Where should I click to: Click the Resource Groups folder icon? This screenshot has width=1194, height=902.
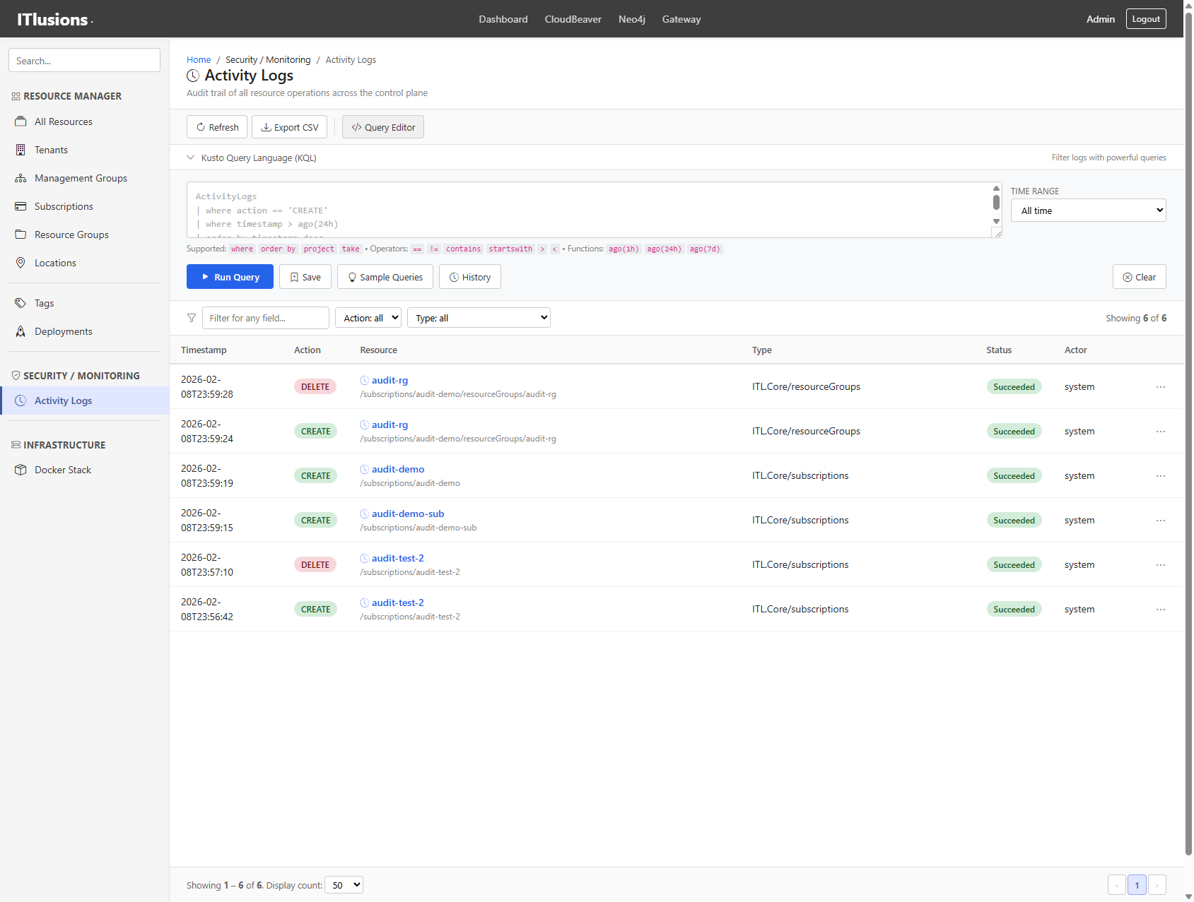coord(21,235)
